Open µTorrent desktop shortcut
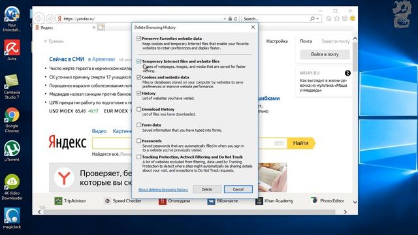The height and width of the screenshot is (235, 418). (12, 151)
